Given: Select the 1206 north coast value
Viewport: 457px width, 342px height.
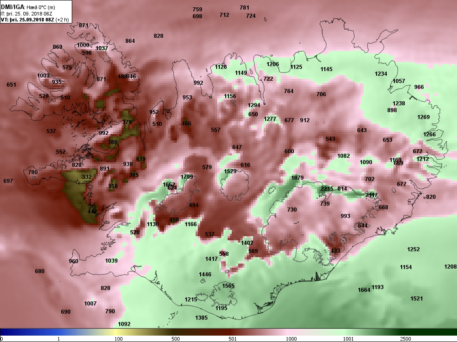Looking at the screenshot, I should 273,64.
